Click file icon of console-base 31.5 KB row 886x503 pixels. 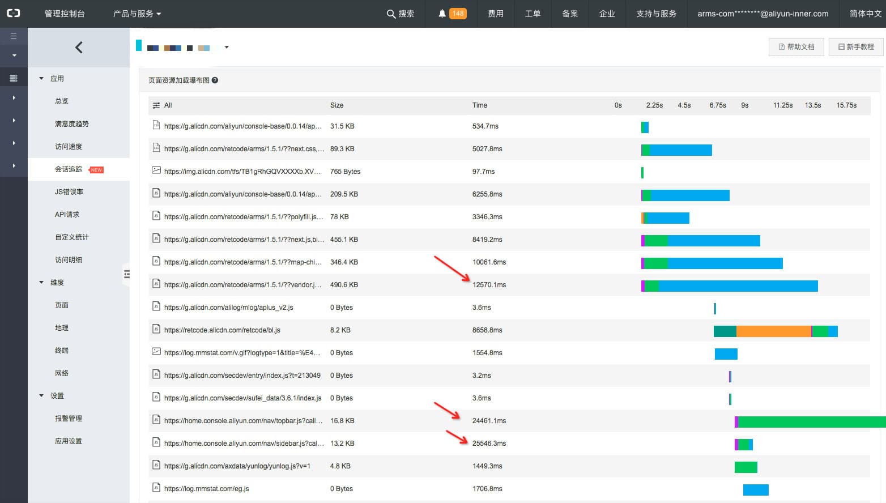pyautogui.click(x=156, y=125)
